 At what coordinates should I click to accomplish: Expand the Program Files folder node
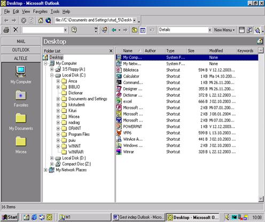(58, 134)
